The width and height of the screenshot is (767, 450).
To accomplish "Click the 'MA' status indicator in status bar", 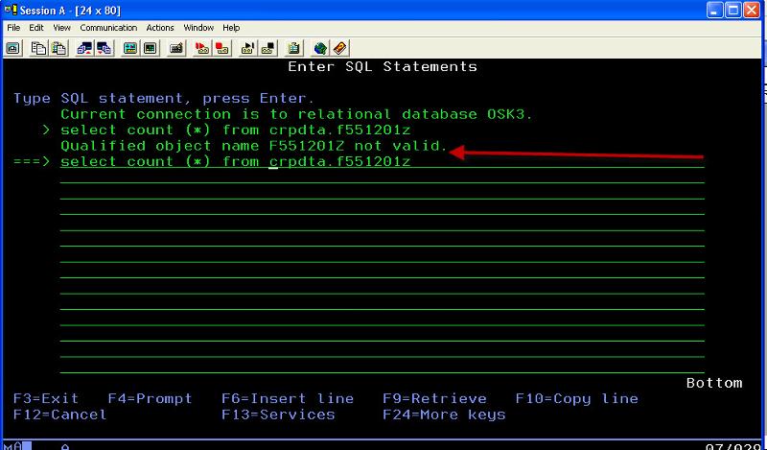I will 13,446.
